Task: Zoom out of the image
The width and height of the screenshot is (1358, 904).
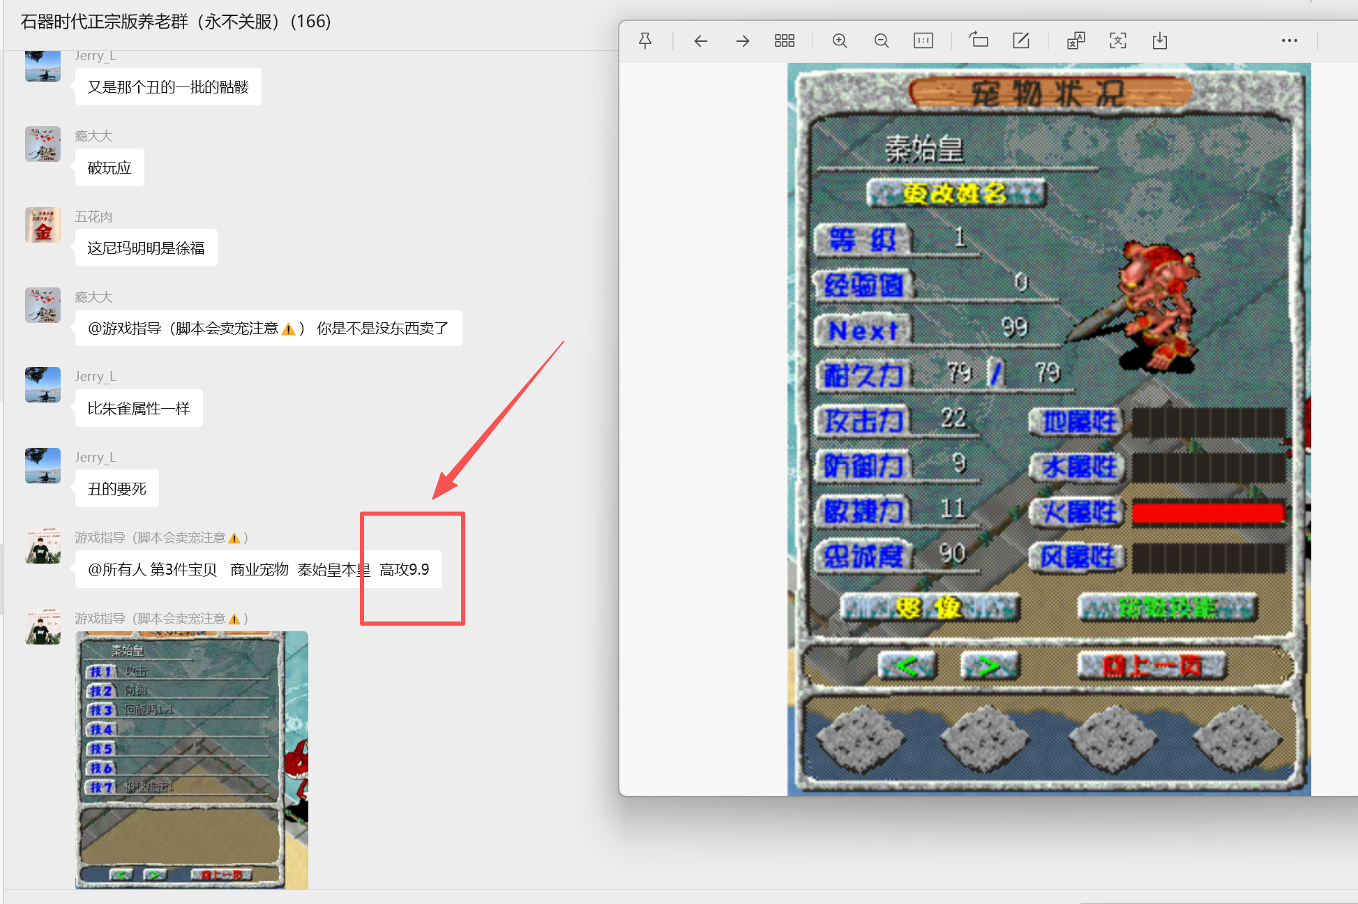Action: [882, 40]
